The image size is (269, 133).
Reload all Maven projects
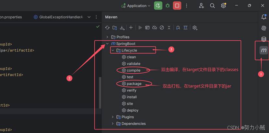point(107,28)
